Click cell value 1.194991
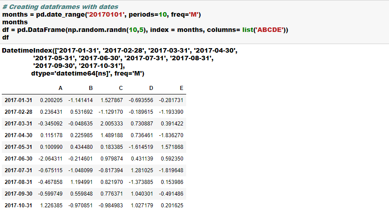 click(82, 182)
